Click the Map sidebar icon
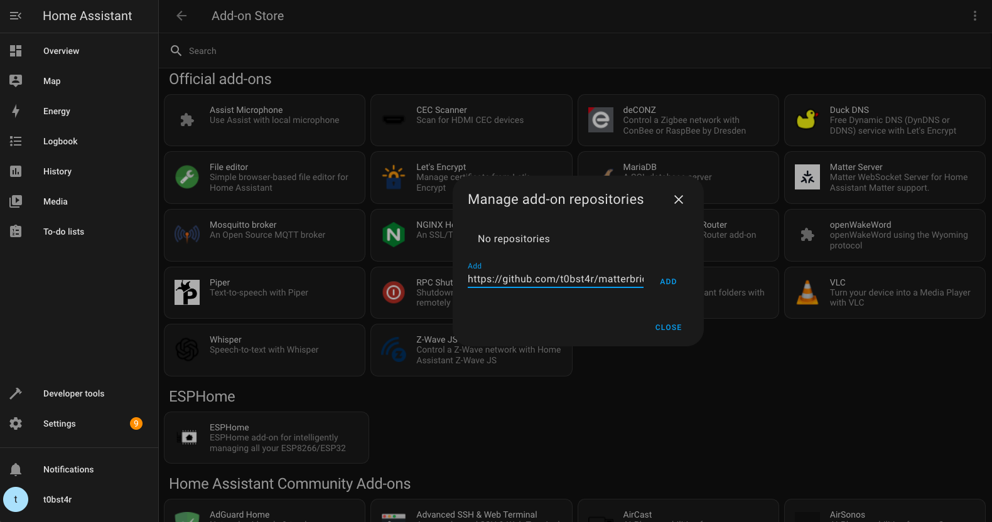 click(16, 81)
